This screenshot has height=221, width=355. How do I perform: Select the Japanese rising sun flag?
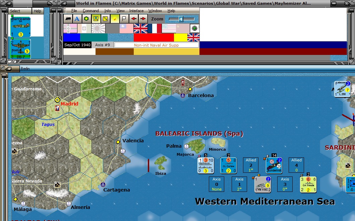coord(98,28)
